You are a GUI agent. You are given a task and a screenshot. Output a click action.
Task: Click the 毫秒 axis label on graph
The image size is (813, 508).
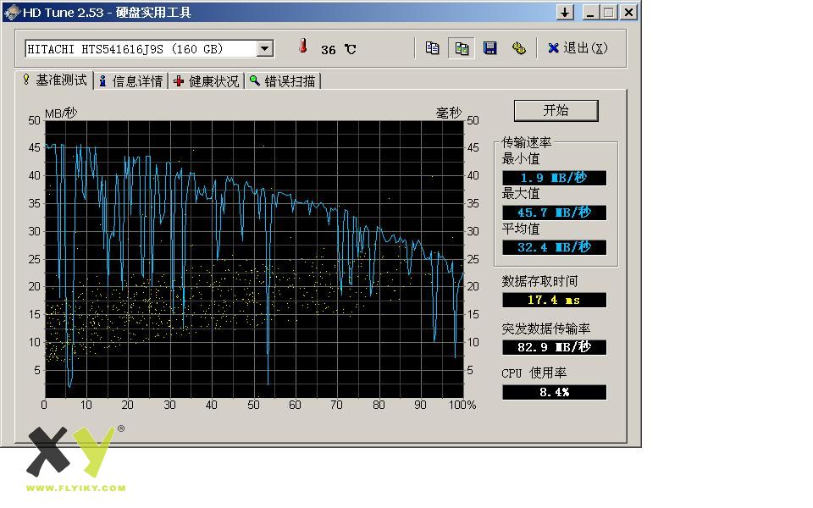[449, 113]
